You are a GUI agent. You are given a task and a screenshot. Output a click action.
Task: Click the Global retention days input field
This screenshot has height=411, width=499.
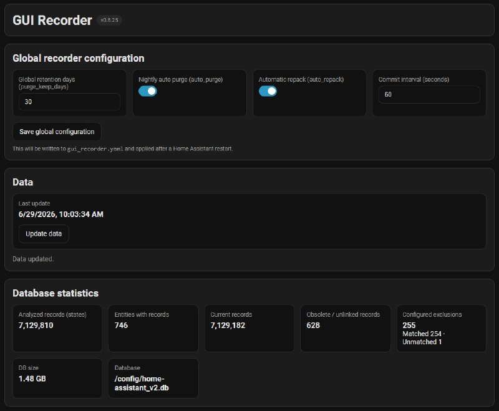tap(69, 102)
